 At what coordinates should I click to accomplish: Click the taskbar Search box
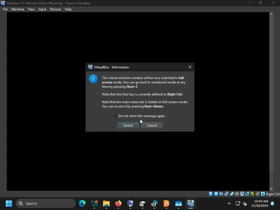[46, 203]
